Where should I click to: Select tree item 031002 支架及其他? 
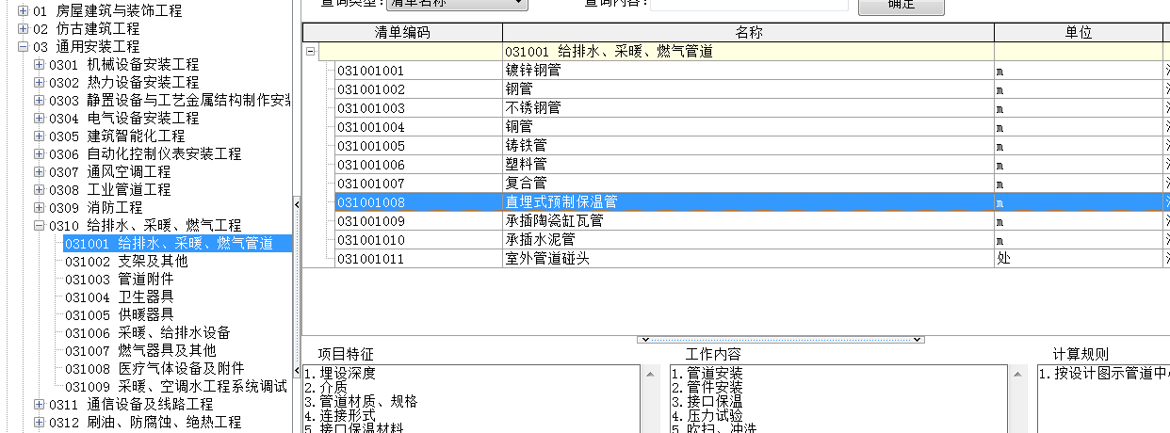point(126,262)
